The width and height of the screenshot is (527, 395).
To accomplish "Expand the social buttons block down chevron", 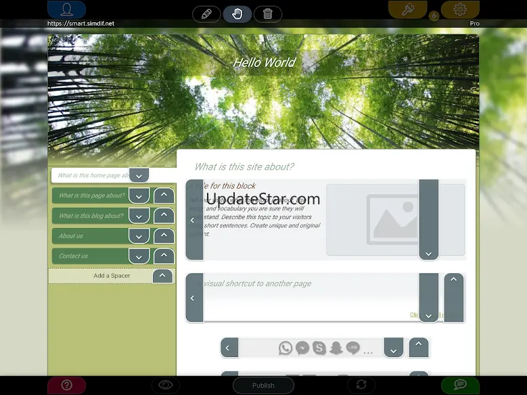I will pos(393,348).
